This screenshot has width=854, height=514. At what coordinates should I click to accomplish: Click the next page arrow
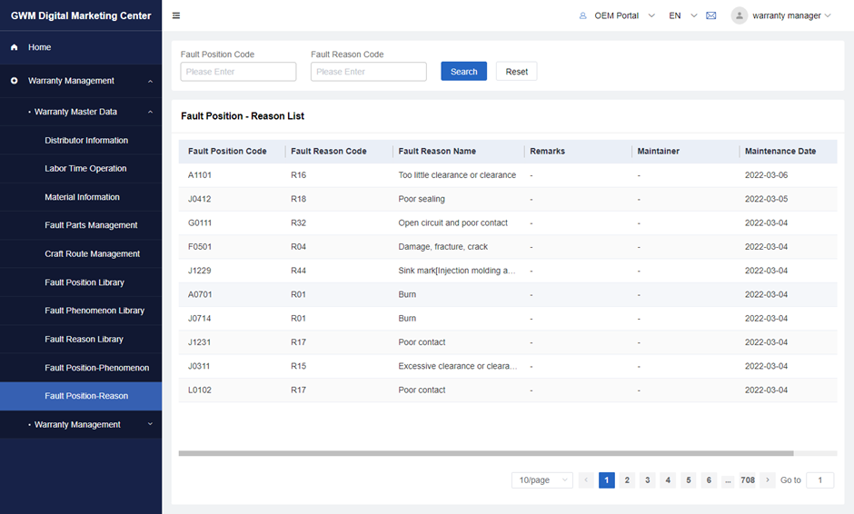click(x=768, y=479)
